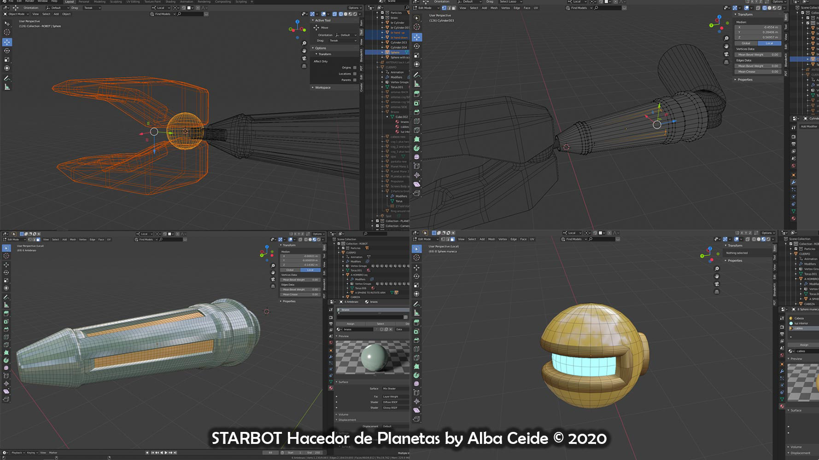Viewport: 819px width, 460px height.
Task: Adjust Mean Crease slider in Cylinder.003 sidebar
Action: point(758,72)
